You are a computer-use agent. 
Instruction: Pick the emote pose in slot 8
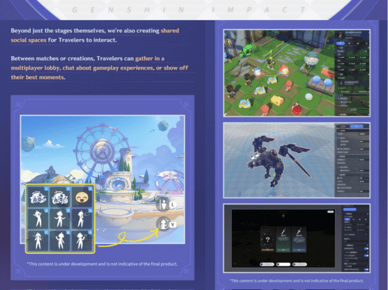coord(60,241)
